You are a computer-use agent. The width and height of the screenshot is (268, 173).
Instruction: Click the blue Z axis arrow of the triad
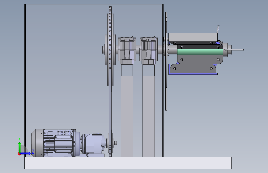pyautogui.click(x=26, y=153)
